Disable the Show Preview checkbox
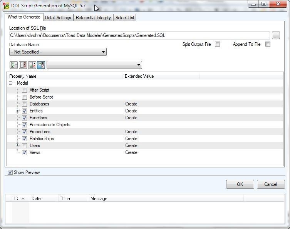The width and height of the screenshot is (290, 229). tap(10, 172)
